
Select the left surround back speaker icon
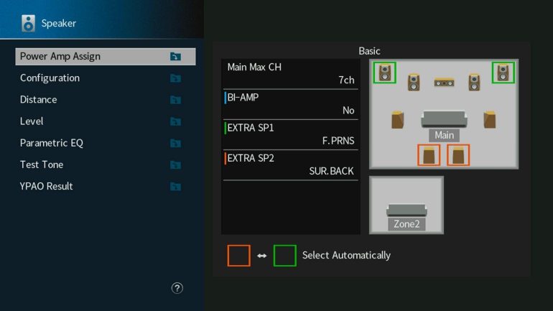429,155
